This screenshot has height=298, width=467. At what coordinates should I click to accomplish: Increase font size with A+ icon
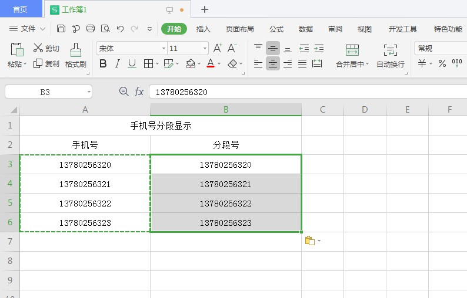click(218, 48)
